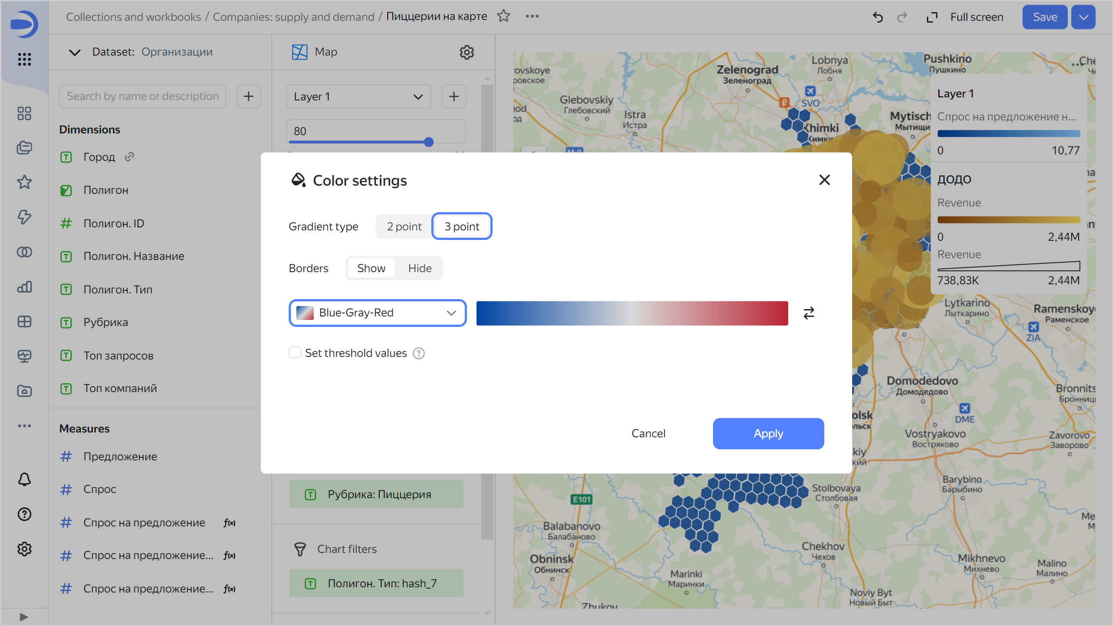Screen dimensions: 1113x626
Task: Expand the Layer 1 dropdown
Action: (358, 97)
